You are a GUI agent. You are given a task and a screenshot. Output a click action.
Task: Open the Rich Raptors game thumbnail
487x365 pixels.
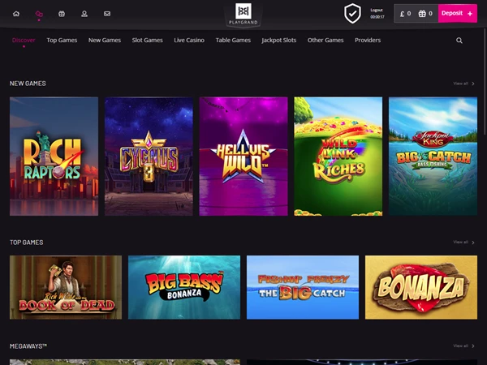click(54, 157)
